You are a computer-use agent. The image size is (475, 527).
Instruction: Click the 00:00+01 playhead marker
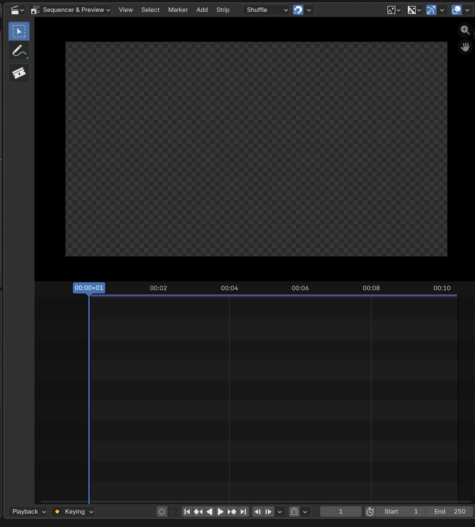[x=89, y=288]
